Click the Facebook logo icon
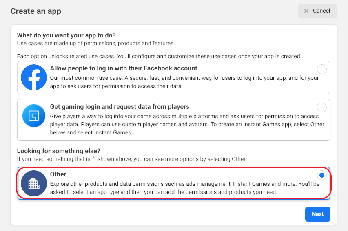The height and width of the screenshot is (231, 348). pyautogui.click(x=34, y=77)
